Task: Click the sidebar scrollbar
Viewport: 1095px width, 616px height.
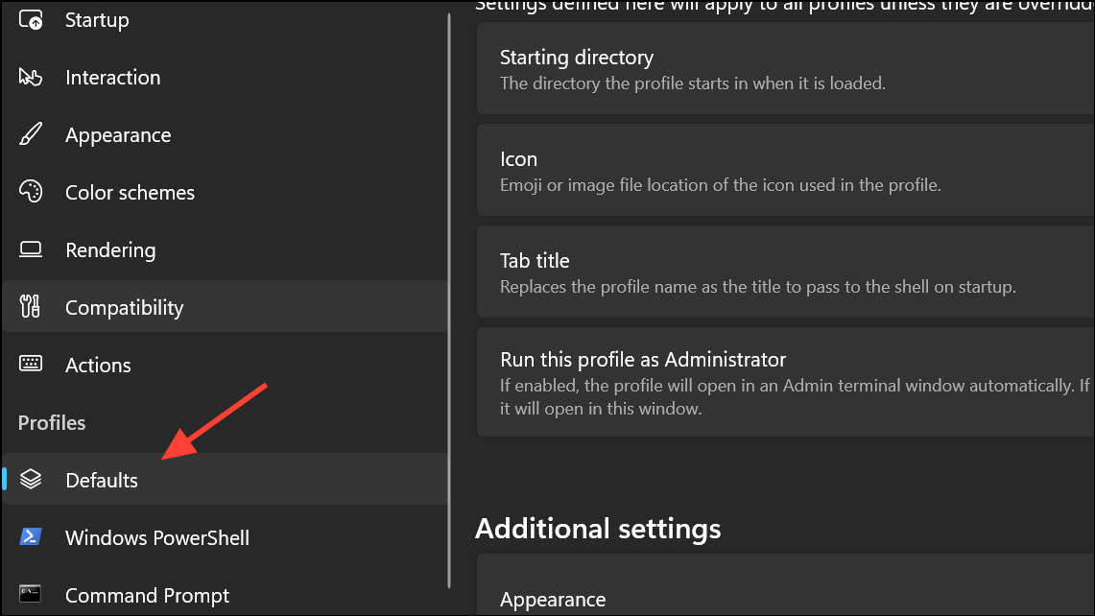Action: pos(448,288)
